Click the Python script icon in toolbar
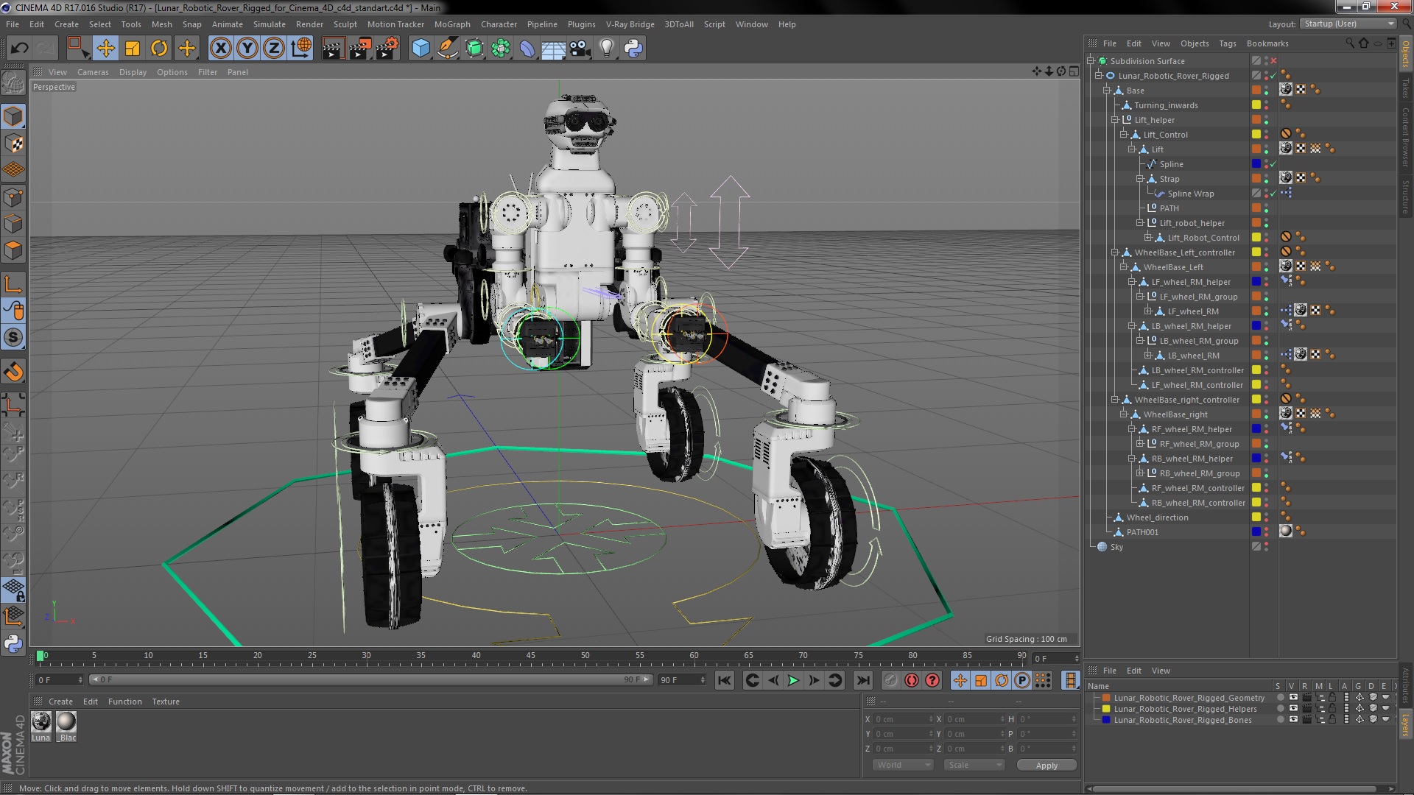 click(633, 49)
